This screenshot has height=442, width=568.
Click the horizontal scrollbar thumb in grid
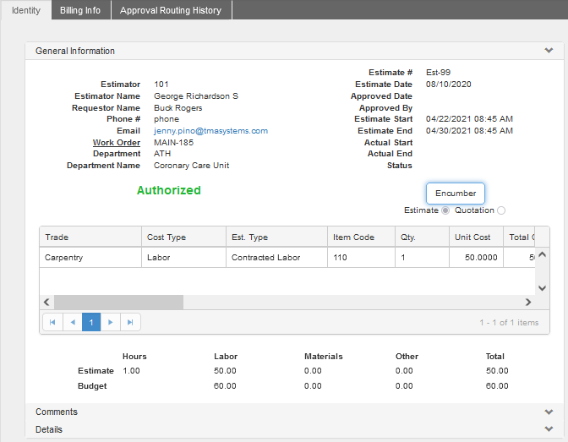(118, 302)
